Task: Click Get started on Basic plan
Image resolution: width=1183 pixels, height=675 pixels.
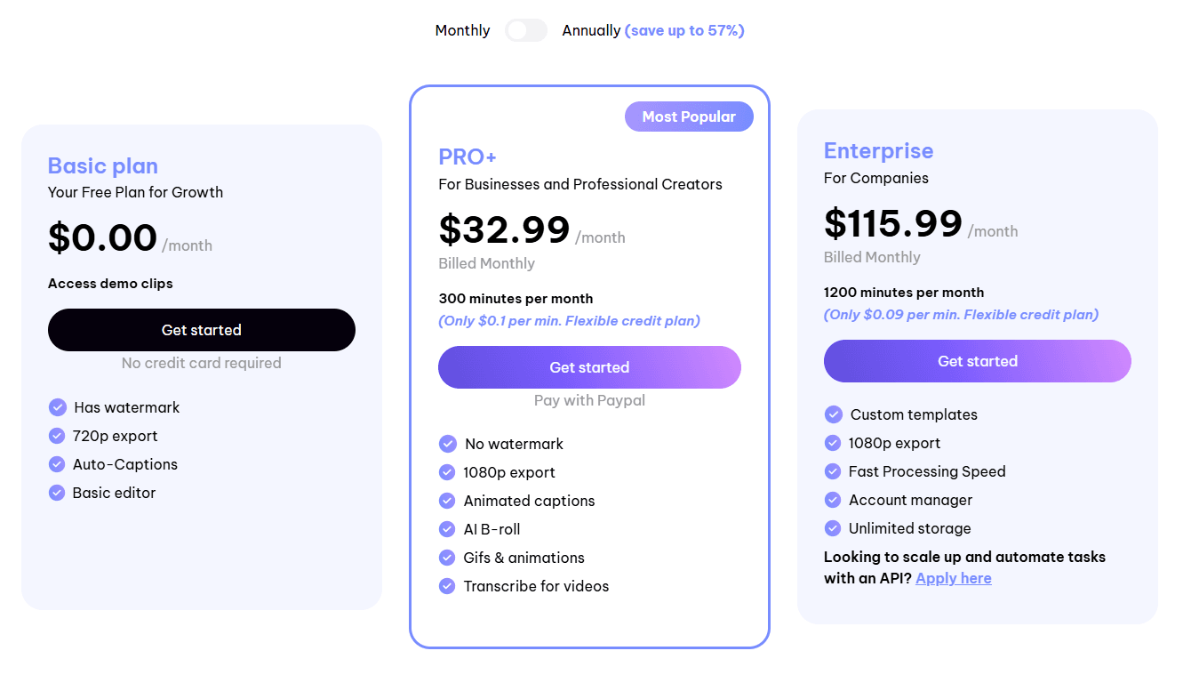Action: (202, 330)
